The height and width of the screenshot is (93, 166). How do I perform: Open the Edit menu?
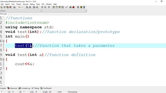point(2,4)
